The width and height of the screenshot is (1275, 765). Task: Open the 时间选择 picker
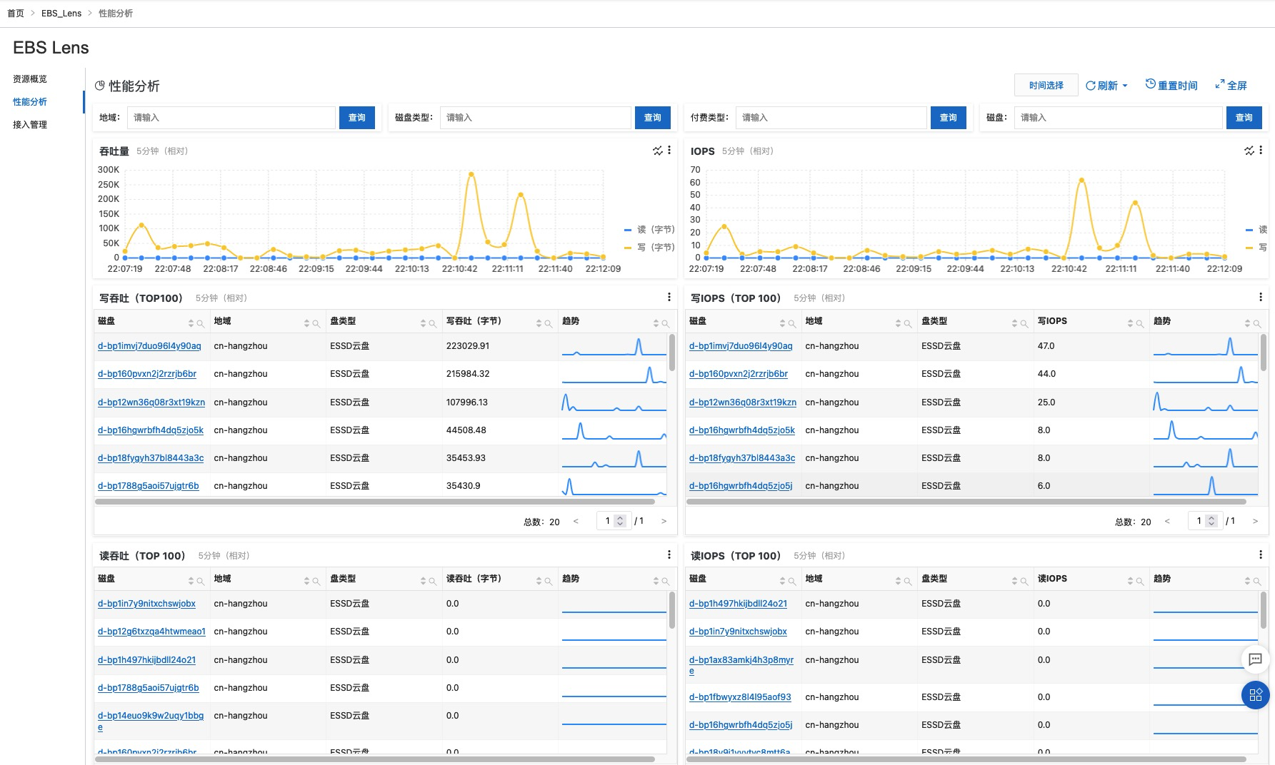[x=1046, y=86]
